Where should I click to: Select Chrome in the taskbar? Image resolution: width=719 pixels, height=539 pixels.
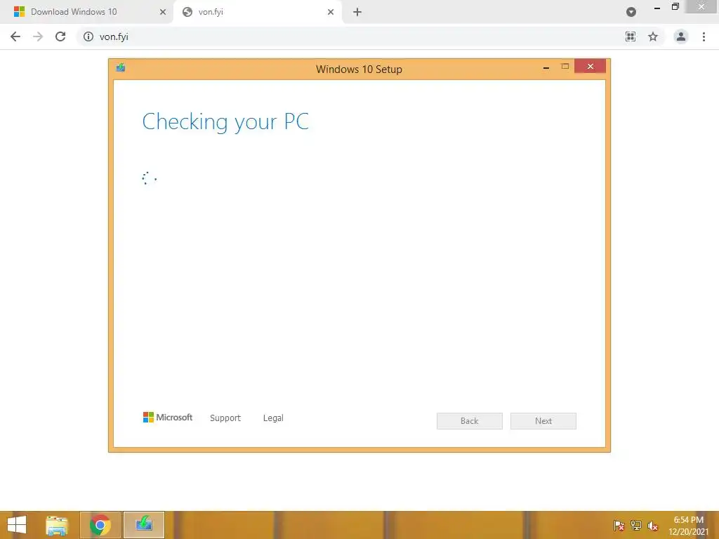[x=100, y=525]
